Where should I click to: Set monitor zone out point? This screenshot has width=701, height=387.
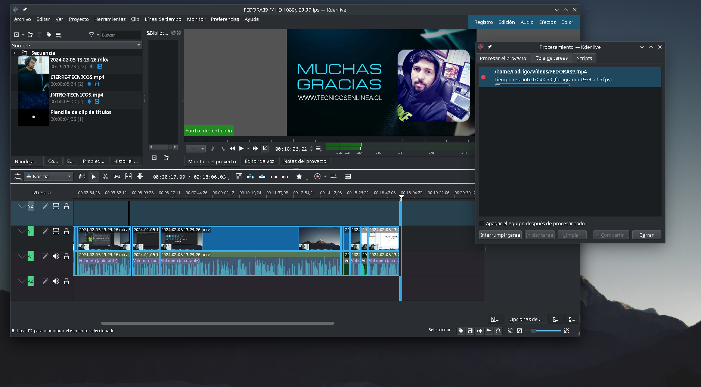click(223, 148)
